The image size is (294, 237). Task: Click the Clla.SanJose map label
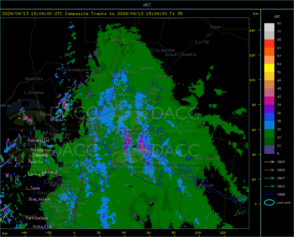(x=163, y=50)
